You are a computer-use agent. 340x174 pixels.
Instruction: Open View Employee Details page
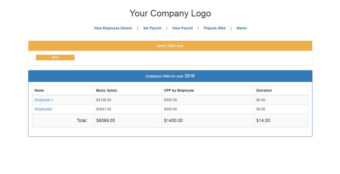tap(113, 28)
